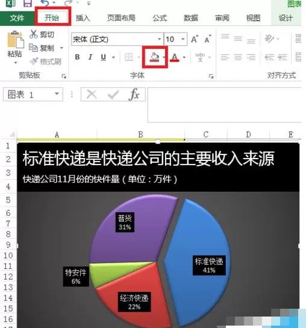Switch to the 插入 (Insert) tab
Viewport: 306px width, 328px height.
(83, 18)
